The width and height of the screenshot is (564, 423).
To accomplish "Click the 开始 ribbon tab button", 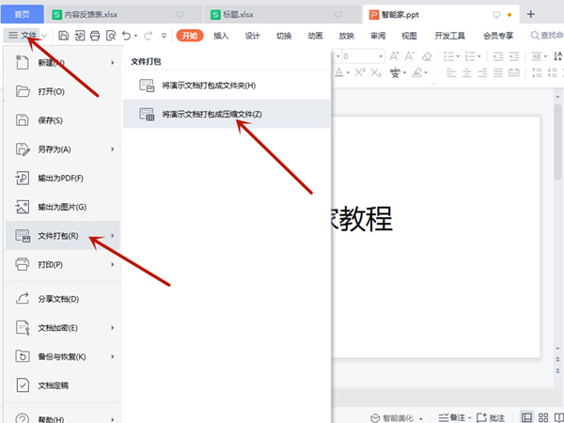I will 191,36.
